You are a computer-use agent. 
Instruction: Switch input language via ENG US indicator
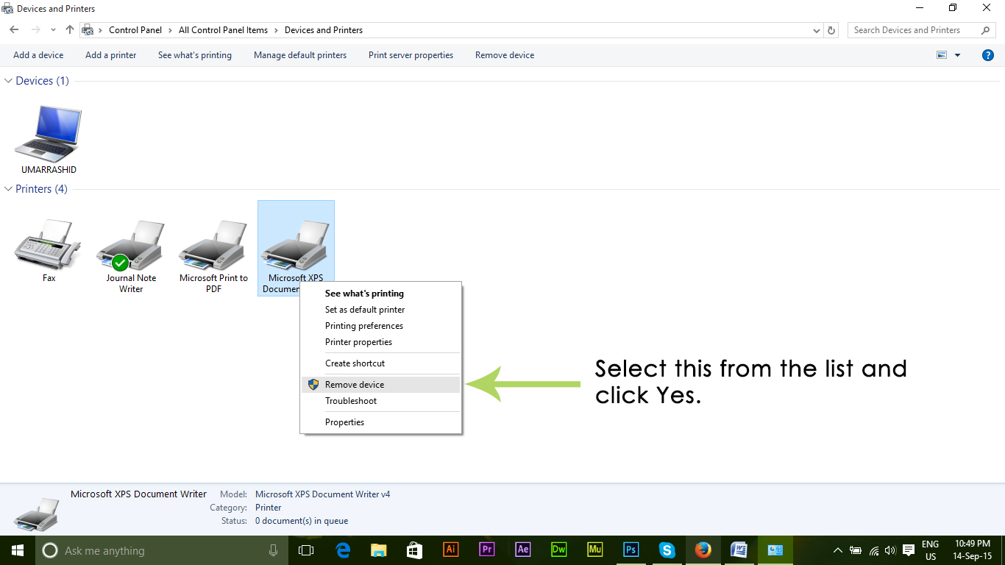pos(931,550)
